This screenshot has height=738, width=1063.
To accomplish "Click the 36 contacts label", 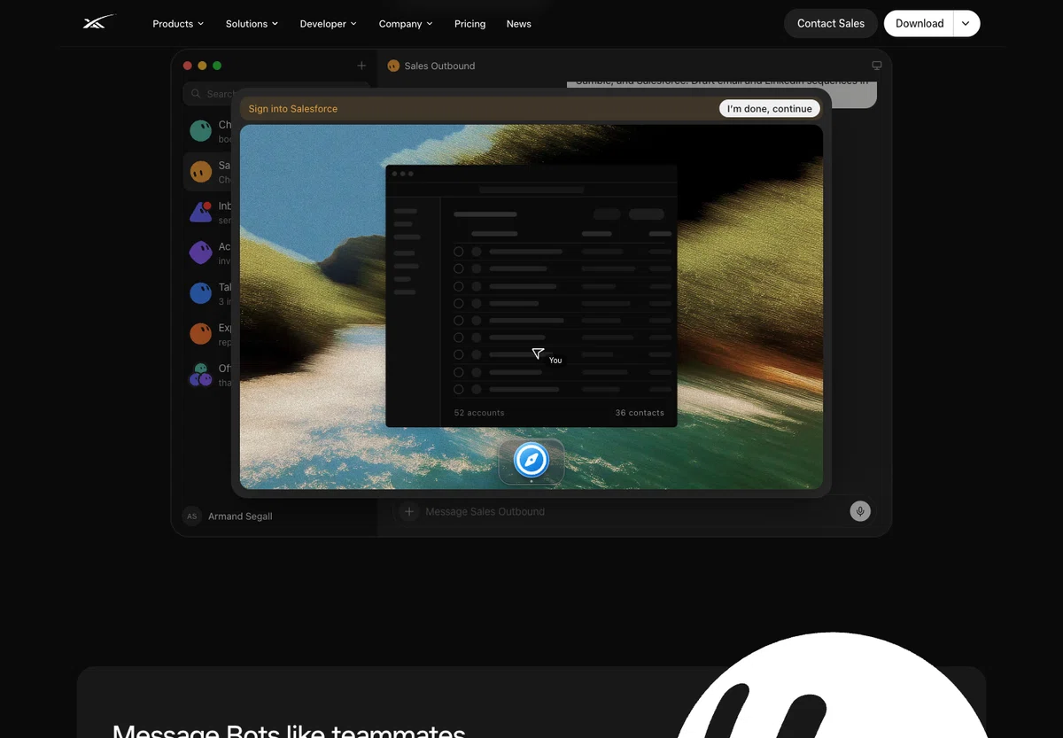I will [x=640, y=413].
